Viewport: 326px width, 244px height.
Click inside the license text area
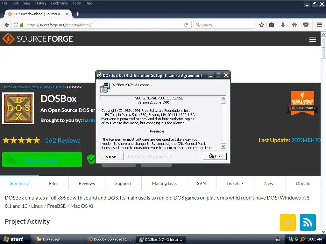(160, 122)
